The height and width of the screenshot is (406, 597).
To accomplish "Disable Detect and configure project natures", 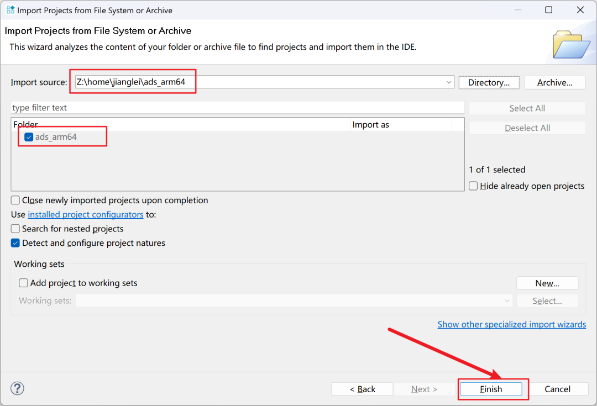I will click(x=15, y=243).
